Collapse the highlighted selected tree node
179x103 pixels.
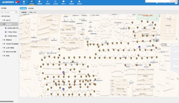tap(3, 24)
